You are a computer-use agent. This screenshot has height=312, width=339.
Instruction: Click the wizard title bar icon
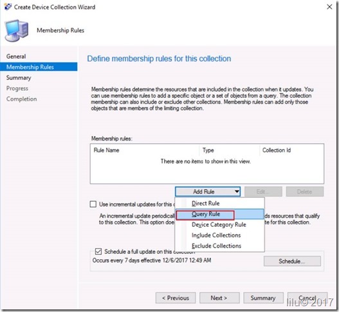pyautogui.click(x=8, y=6)
